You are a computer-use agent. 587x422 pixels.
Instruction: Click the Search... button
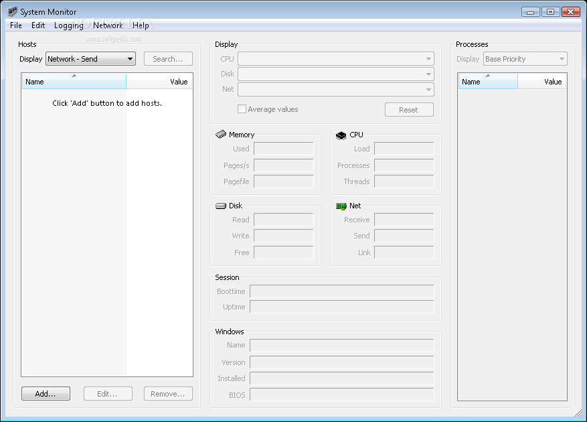(x=168, y=59)
